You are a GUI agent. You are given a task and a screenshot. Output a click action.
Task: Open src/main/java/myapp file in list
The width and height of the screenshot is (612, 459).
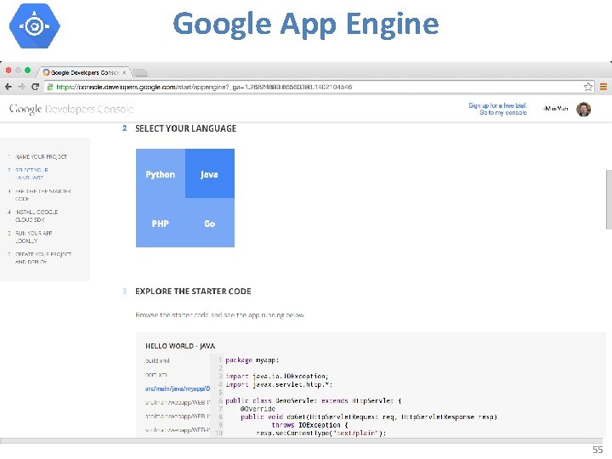tap(178, 388)
